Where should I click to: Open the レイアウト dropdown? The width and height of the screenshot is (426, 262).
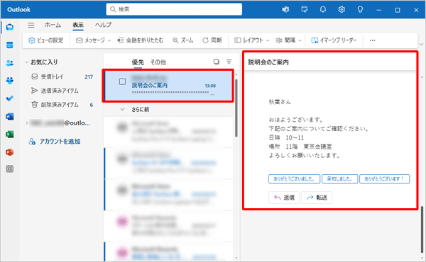click(251, 40)
